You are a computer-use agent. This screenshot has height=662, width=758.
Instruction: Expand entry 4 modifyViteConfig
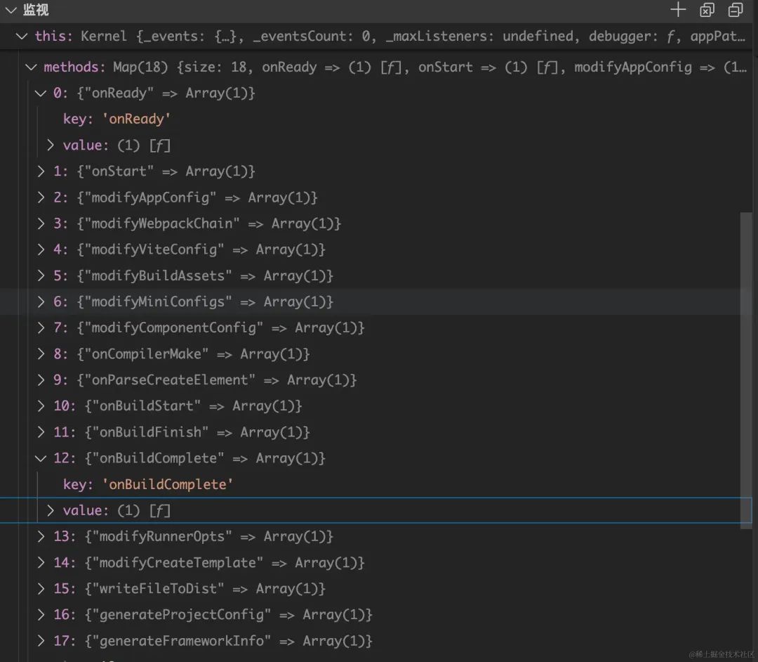point(41,249)
